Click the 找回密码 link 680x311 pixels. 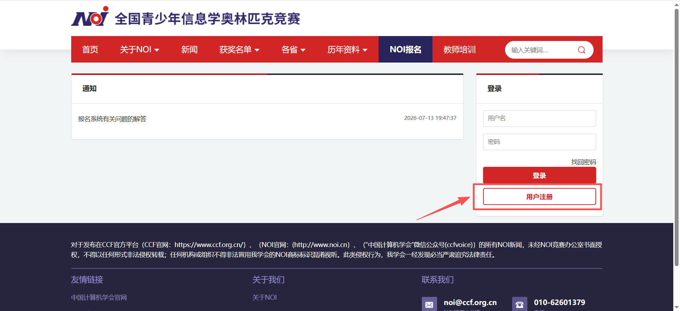[x=584, y=162]
